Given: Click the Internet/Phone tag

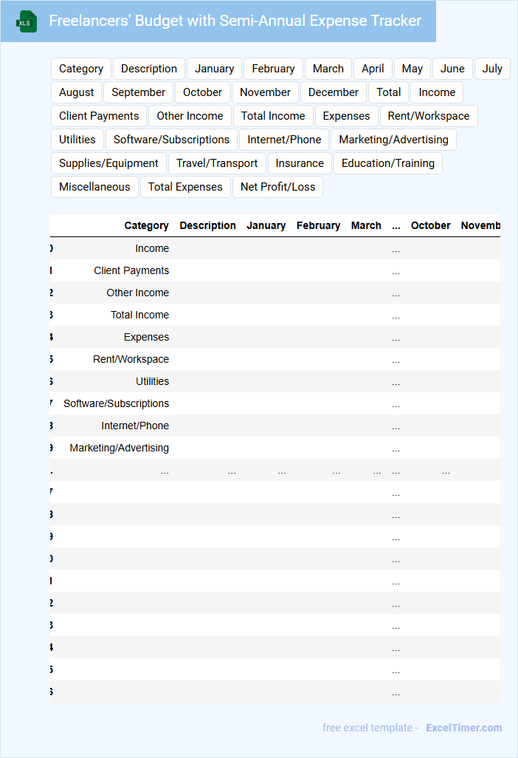Looking at the screenshot, I should [x=284, y=140].
